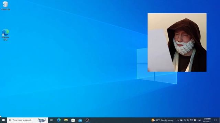
Task: Click the microphone tray icon
Action: coord(195,120)
